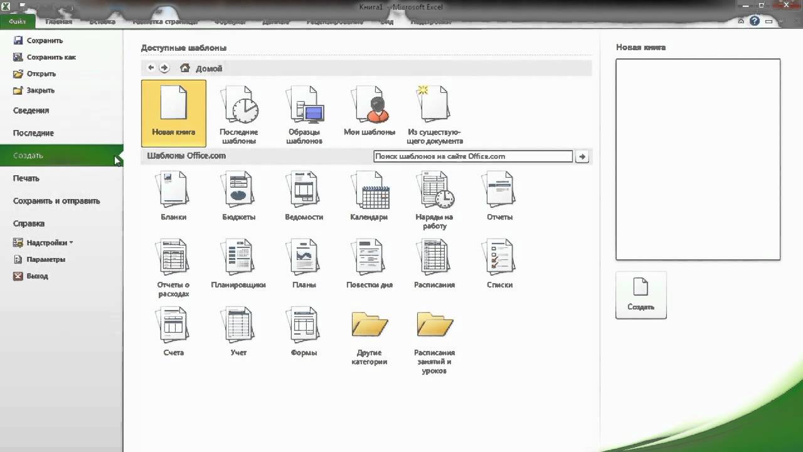Viewport: 803px width, 452px height.
Task: Choose Открыть in the File menu
Action: [x=35, y=73]
